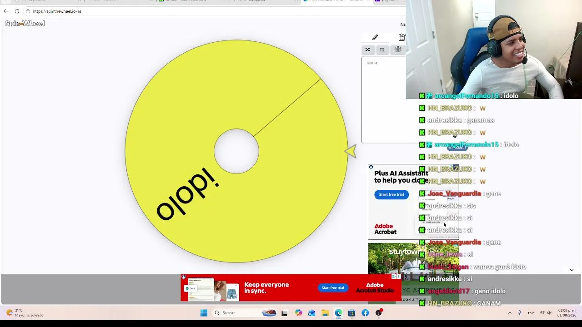
Task: Spin the wheel by clicking its white center
Action: click(x=236, y=151)
